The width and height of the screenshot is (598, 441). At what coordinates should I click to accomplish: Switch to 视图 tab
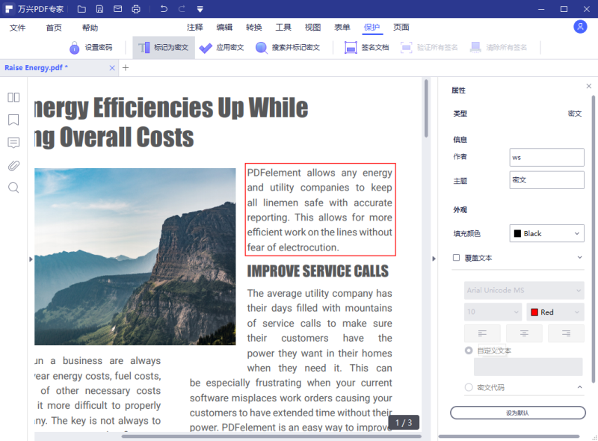[x=312, y=27]
